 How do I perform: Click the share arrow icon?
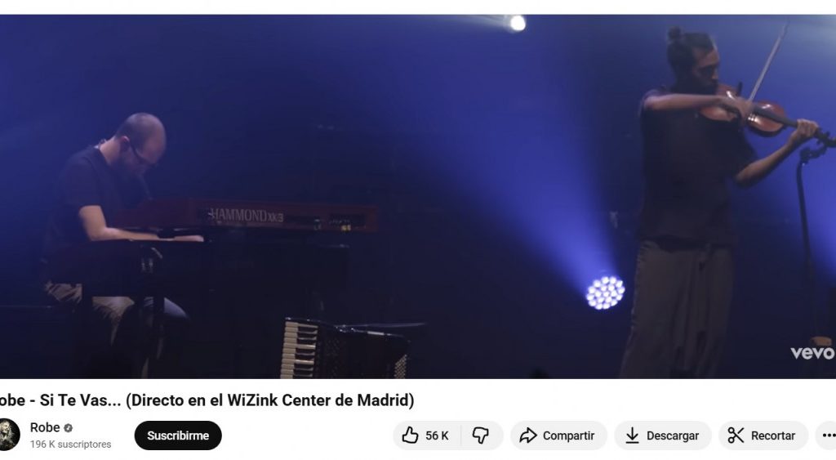point(528,435)
